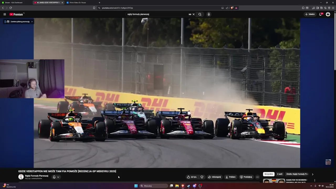The width and height of the screenshot is (336, 189).
Task: Open Brave Shields lion icon
Action: pos(232,8)
